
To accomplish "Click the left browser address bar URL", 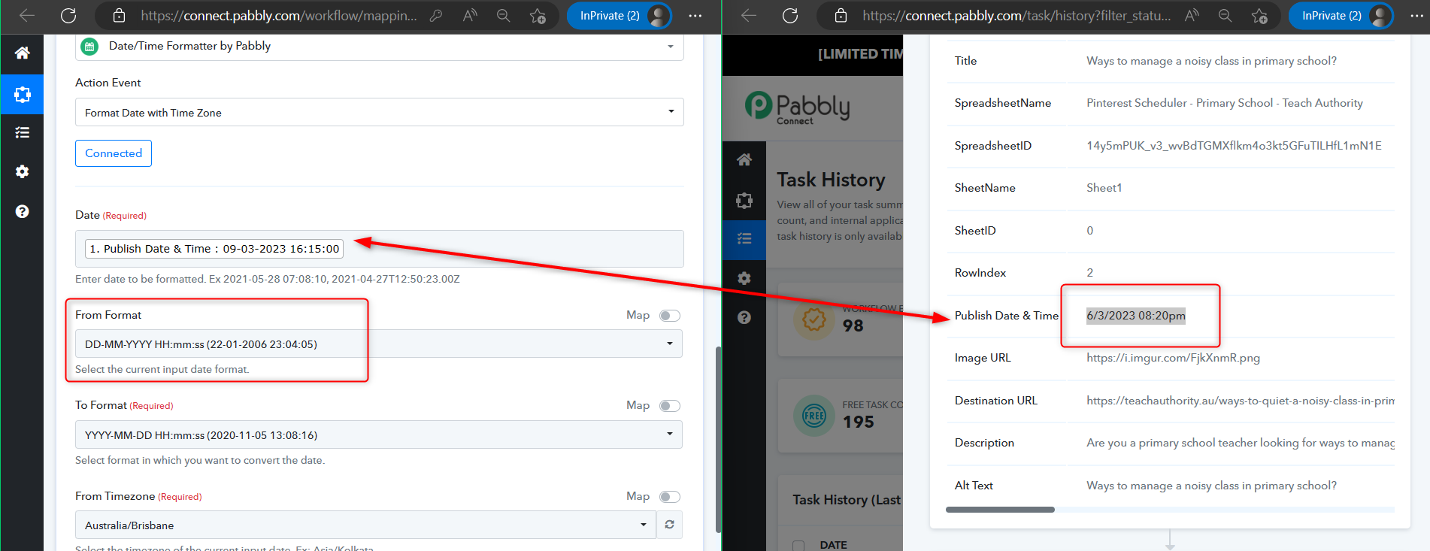I will tap(279, 16).
